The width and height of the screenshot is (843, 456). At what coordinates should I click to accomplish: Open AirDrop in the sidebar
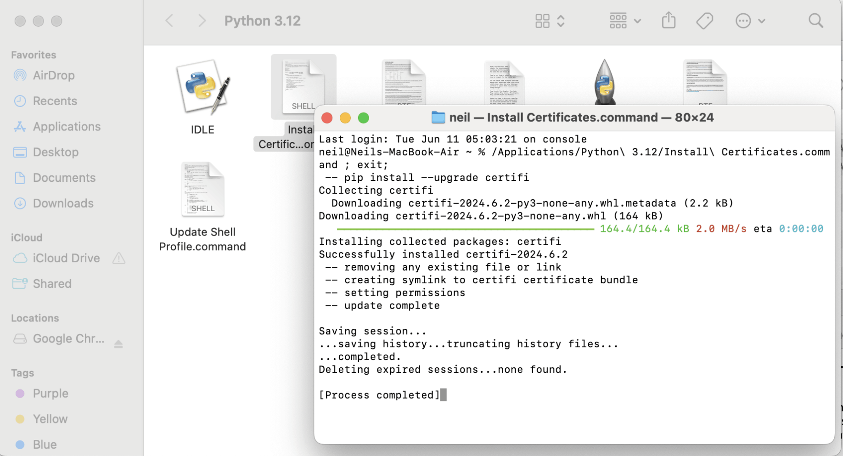click(53, 75)
